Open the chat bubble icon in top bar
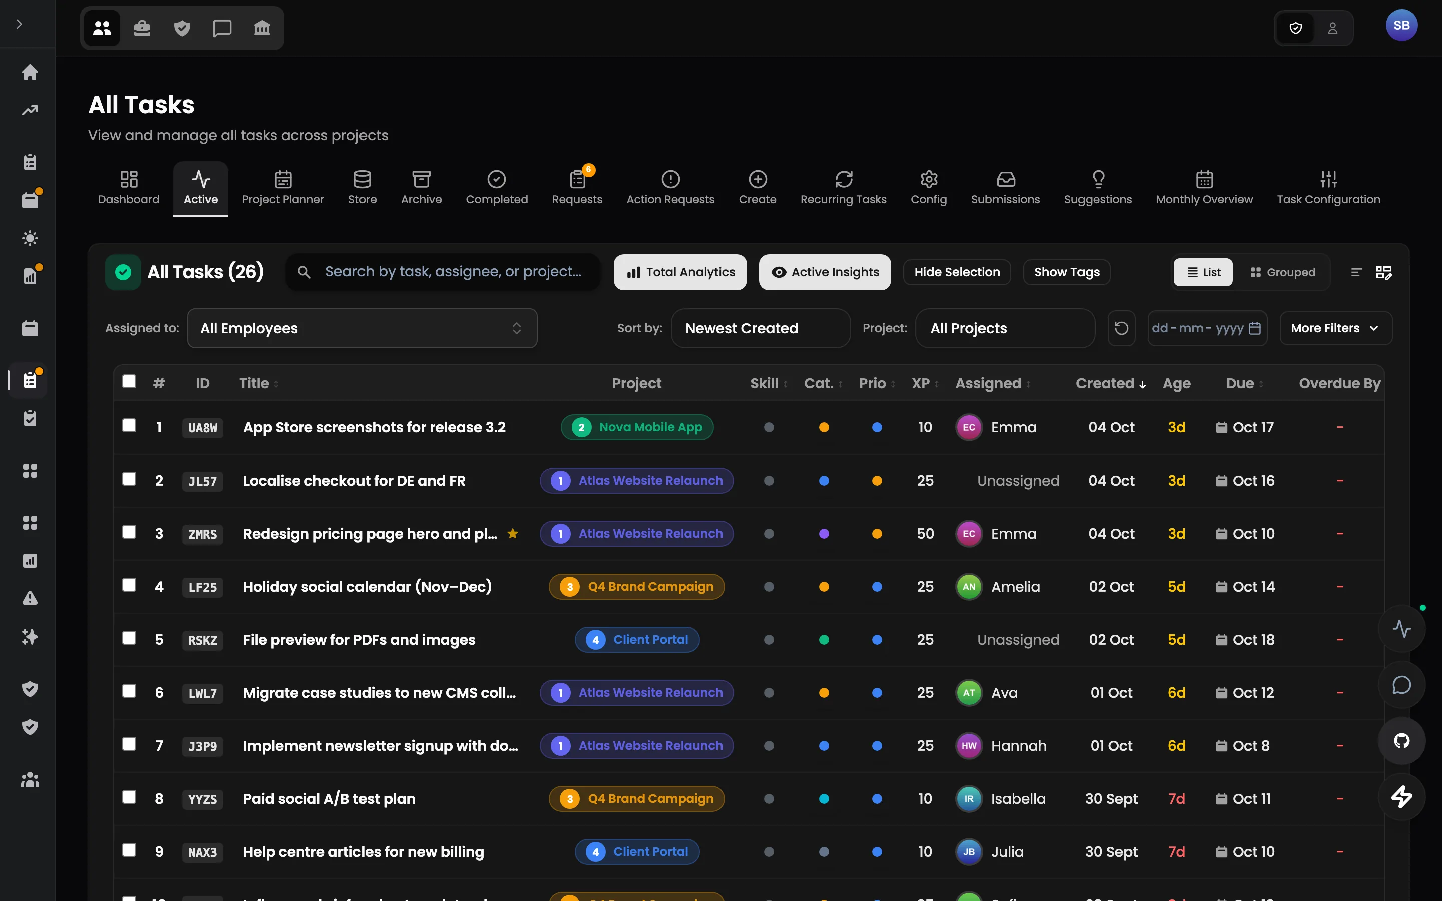The image size is (1442, 901). (x=222, y=28)
